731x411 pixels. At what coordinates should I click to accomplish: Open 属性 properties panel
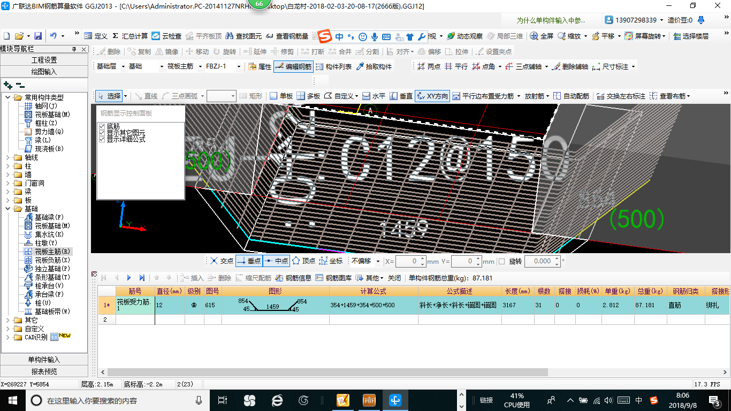[260, 66]
